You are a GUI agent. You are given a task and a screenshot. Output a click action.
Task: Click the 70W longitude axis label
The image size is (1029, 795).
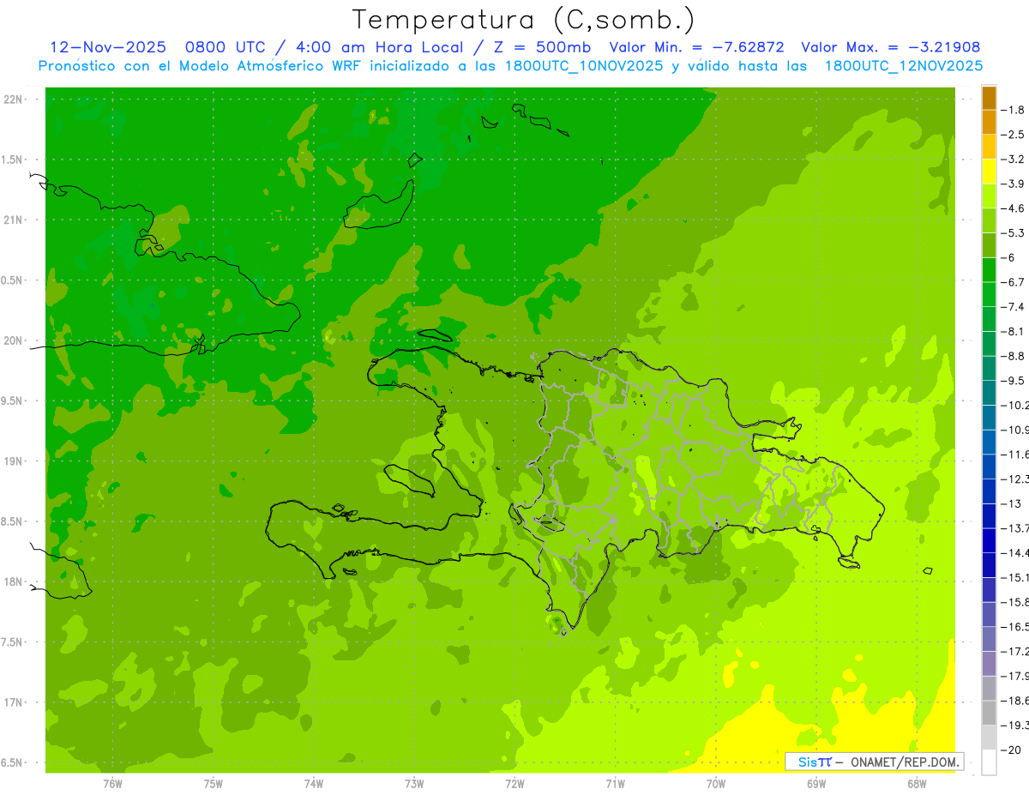716,783
